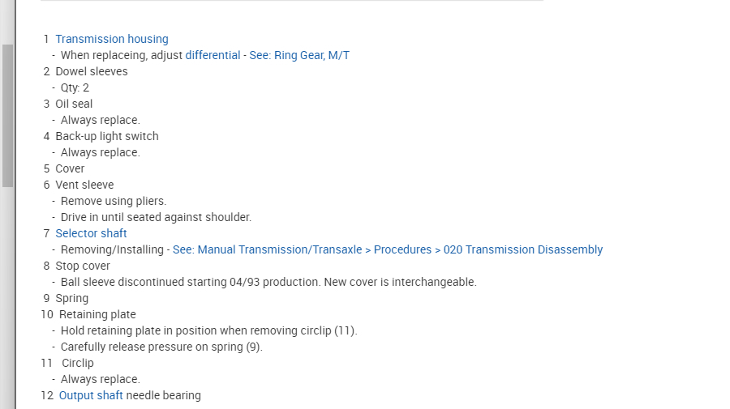Click the Spring item text
Viewport: 730px width, 409px height.
click(x=72, y=298)
